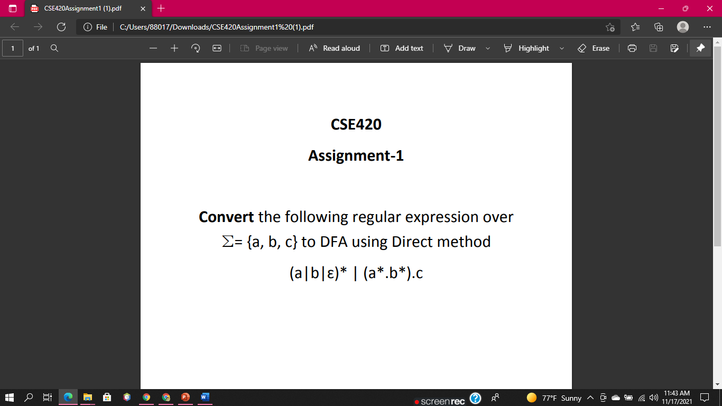Viewport: 722px width, 406px height.
Task: Zoom in the PDF
Action: [174, 48]
